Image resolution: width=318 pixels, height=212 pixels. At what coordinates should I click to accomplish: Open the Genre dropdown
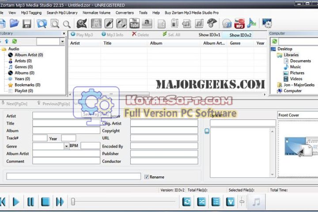tap(66, 146)
